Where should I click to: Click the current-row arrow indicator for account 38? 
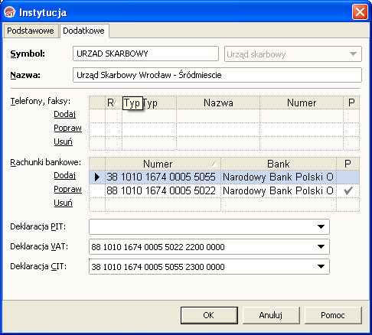click(97, 177)
